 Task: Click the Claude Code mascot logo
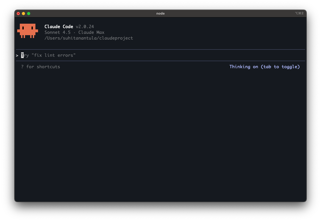pyautogui.click(x=27, y=31)
